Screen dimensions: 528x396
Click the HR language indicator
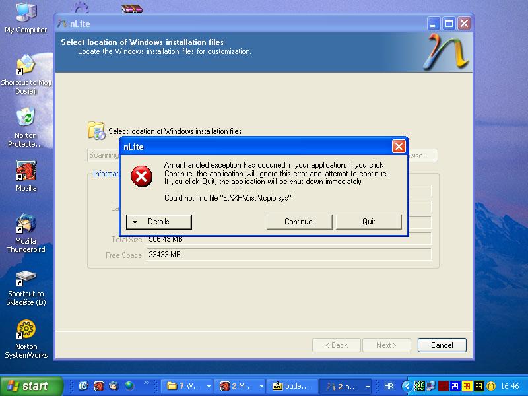[x=389, y=386]
